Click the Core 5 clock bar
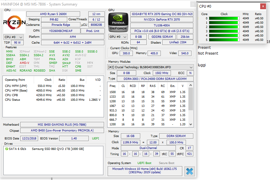Screen dimensions: 270x180 [x=224, y=40]
